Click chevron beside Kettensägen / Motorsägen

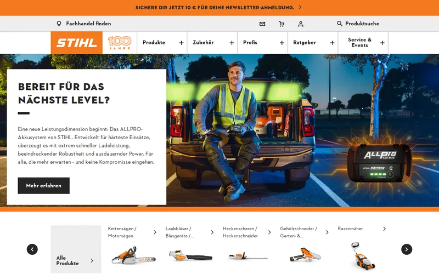click(155, 232)
